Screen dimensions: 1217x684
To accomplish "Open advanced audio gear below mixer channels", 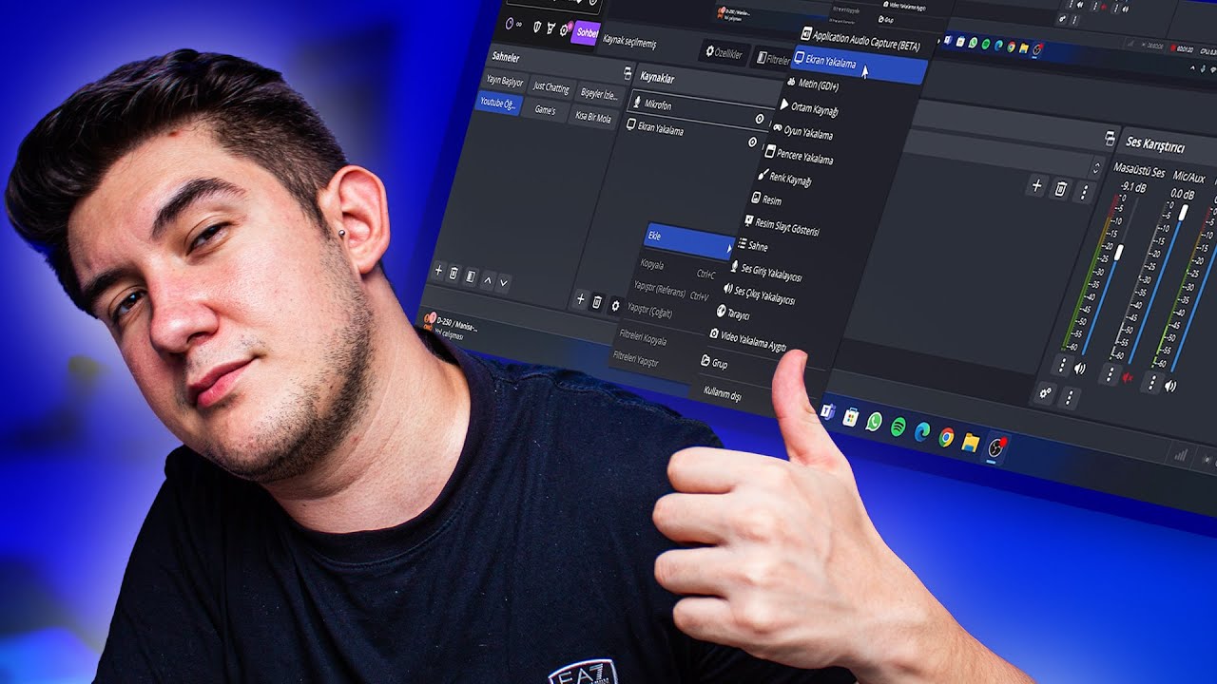I will pos(1046,392).
